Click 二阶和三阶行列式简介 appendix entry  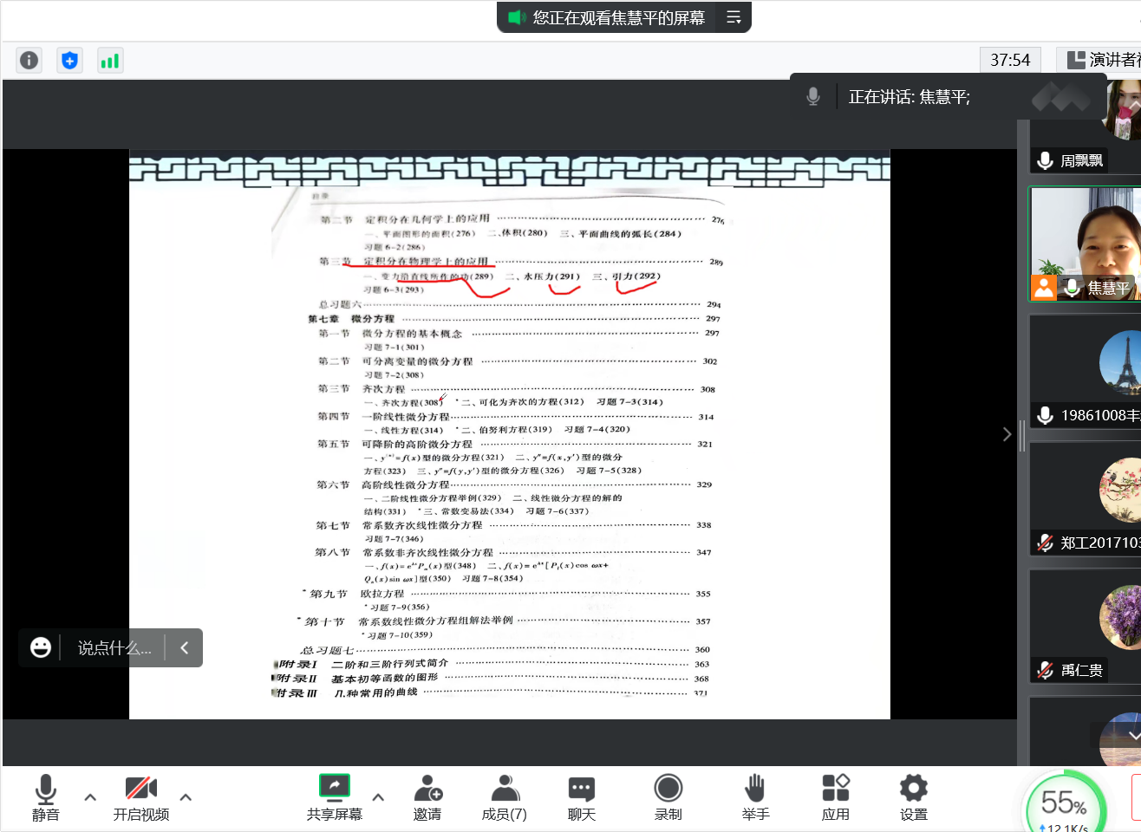[389, 664]
